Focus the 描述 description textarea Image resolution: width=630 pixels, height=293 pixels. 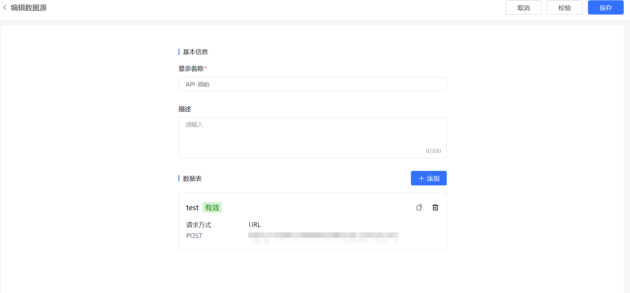[312, 138]
